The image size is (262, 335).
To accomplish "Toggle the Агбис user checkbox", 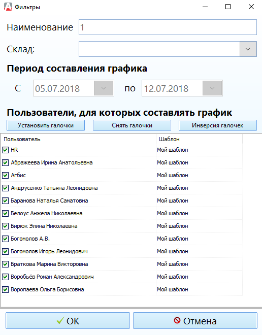I will (x=6, y=176).
